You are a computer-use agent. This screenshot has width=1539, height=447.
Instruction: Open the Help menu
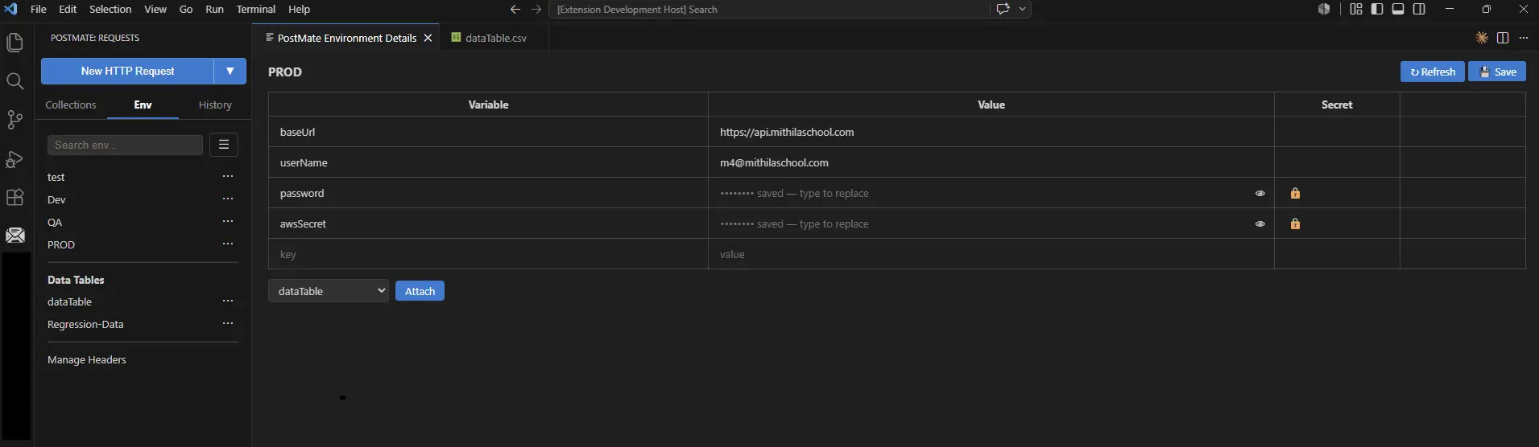point(299,10)
